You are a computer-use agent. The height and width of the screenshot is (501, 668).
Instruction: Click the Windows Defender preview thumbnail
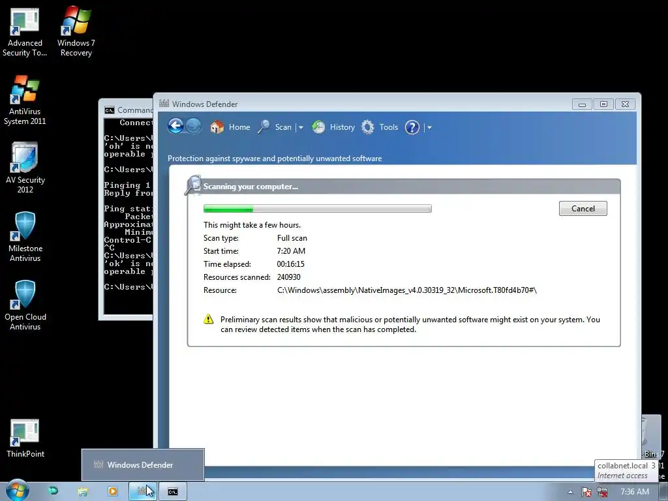point(143,464)
